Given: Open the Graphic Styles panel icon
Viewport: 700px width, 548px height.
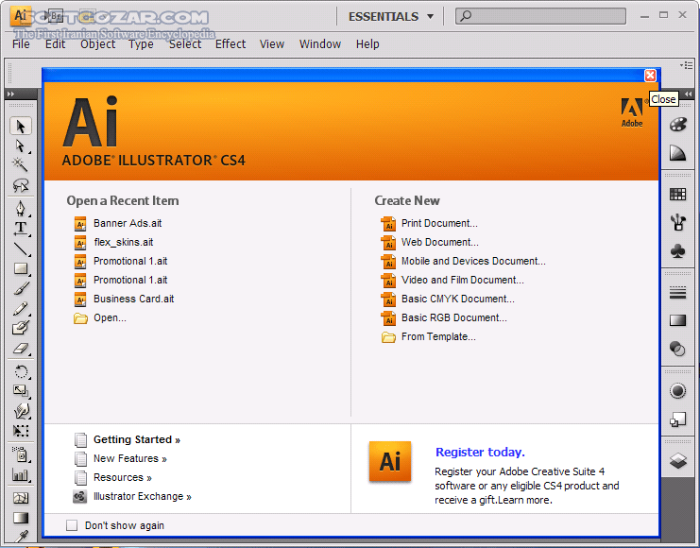Looking at the screenshot, I should coord(677,420).
